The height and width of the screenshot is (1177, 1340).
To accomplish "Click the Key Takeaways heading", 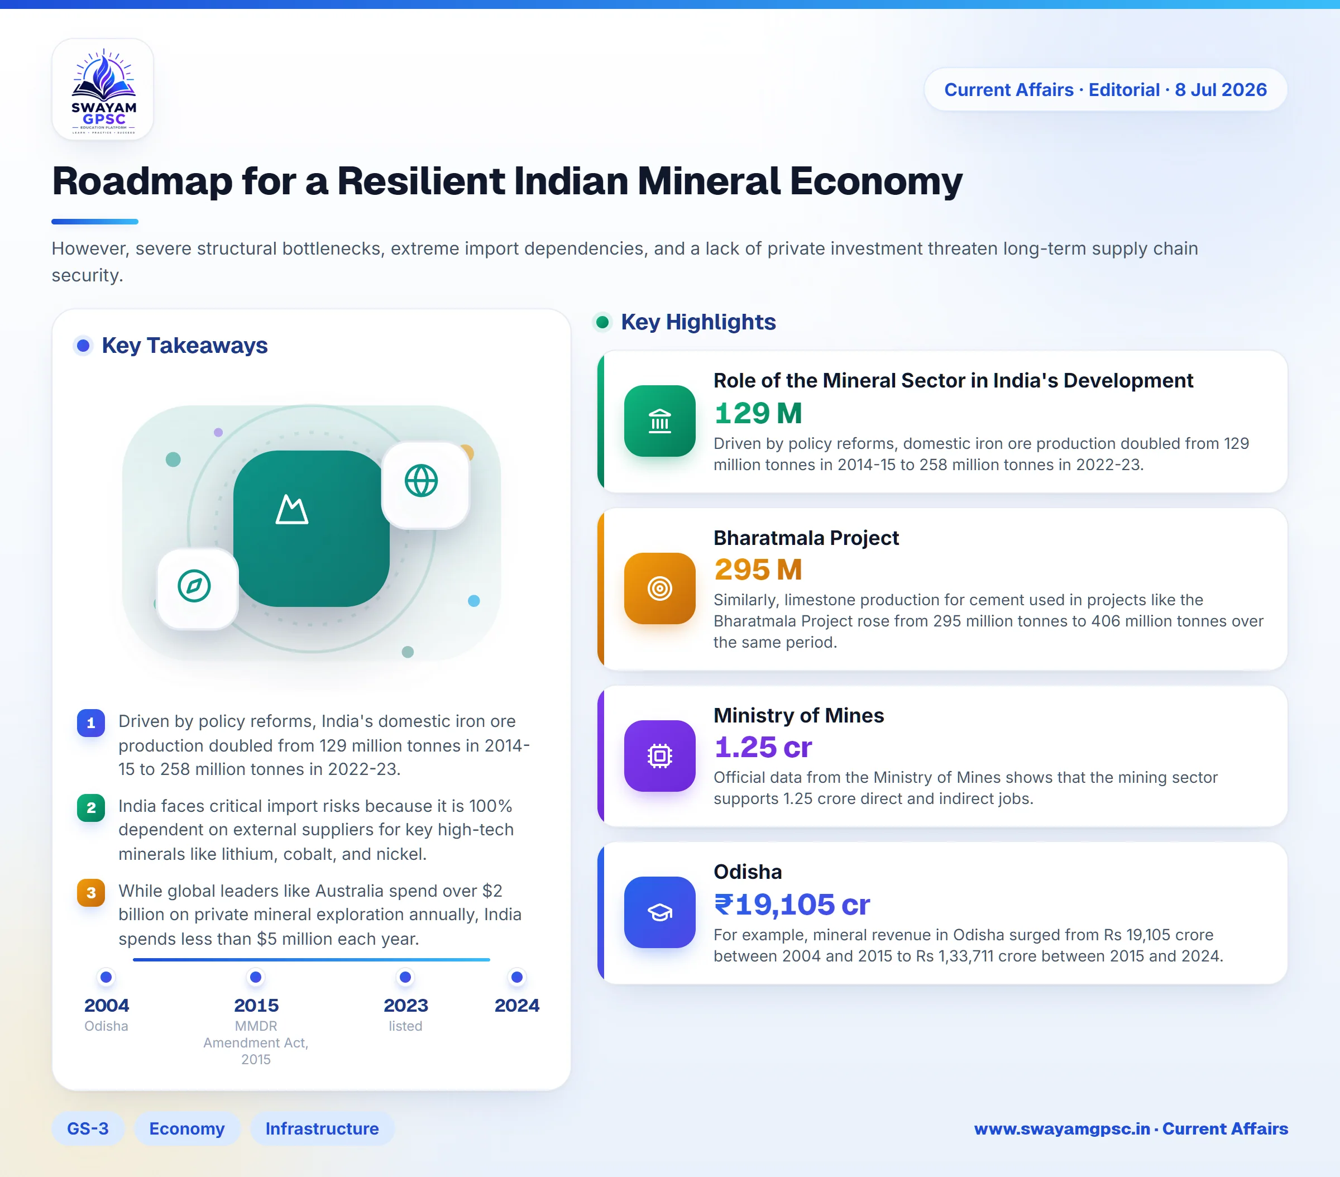I will tap(184, 346).
